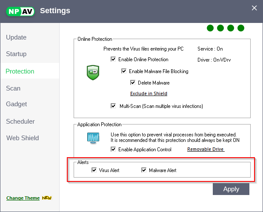The width and height of the screenshot is (263, 212).
Task: Click the first green status dot
Action: [x=210, y=28]
